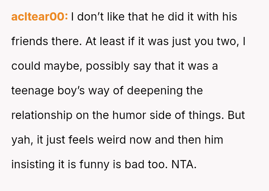The image size is (269, 191).
Task: Click the word "But" ending the fifth line
Action: tap(236, 115)
